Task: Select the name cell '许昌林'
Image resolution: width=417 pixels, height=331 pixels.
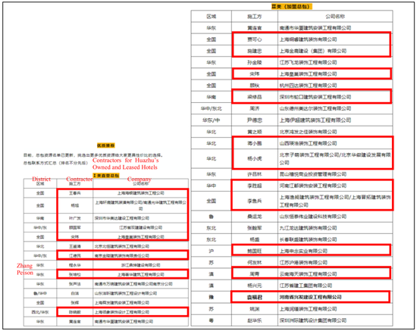Action: pos(255,174)
